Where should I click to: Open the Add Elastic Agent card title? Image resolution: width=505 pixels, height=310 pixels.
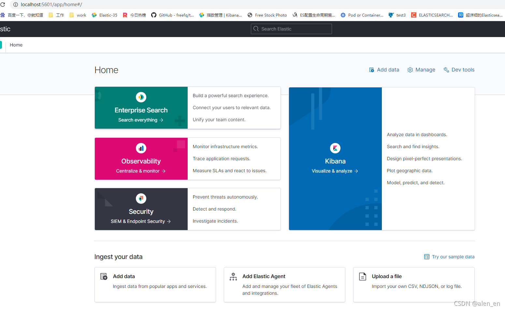pos(264,277)
